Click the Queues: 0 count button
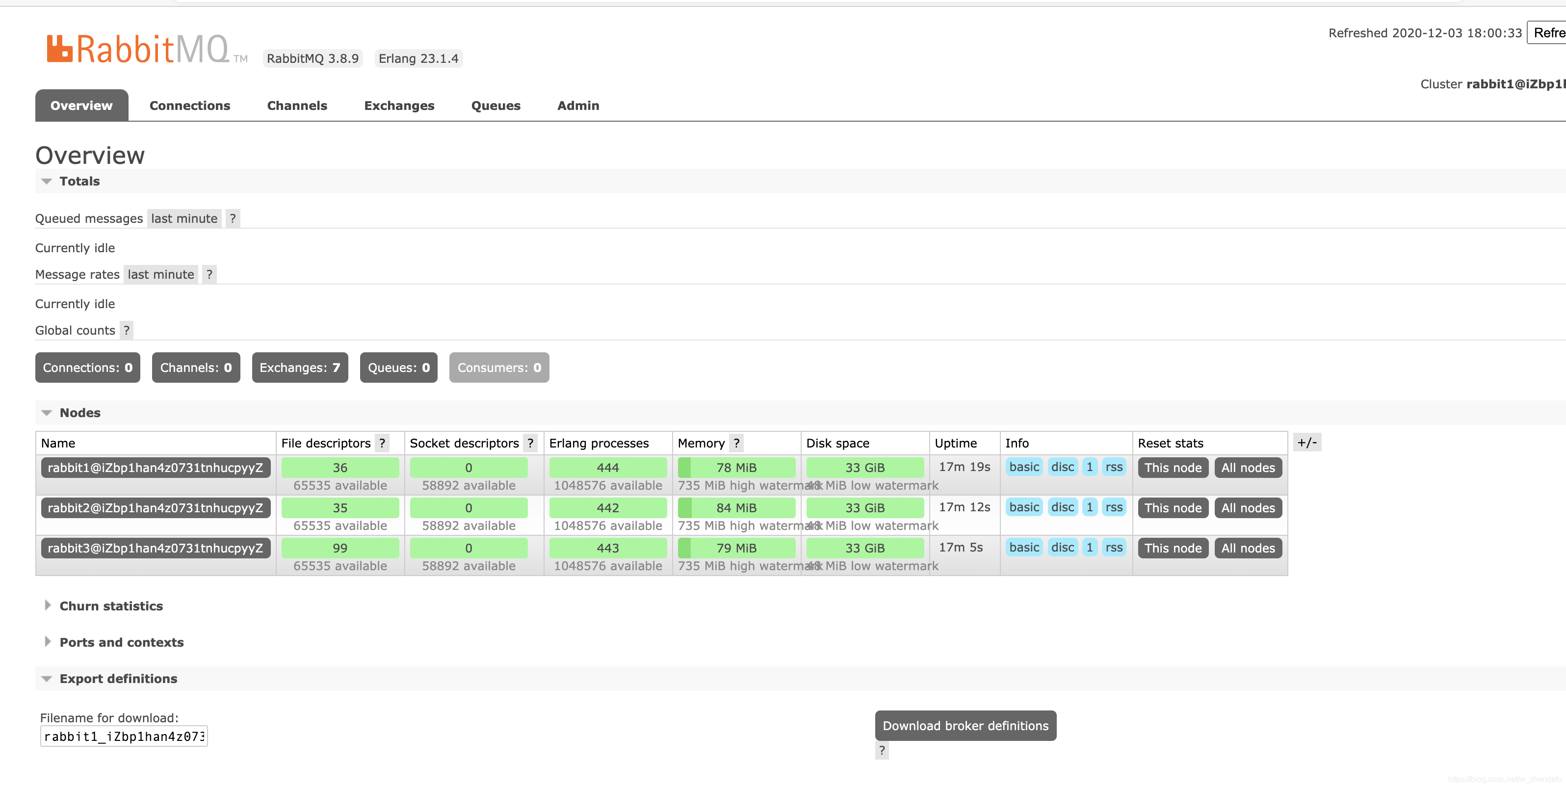1566x788 pixels. coord(399,367)
